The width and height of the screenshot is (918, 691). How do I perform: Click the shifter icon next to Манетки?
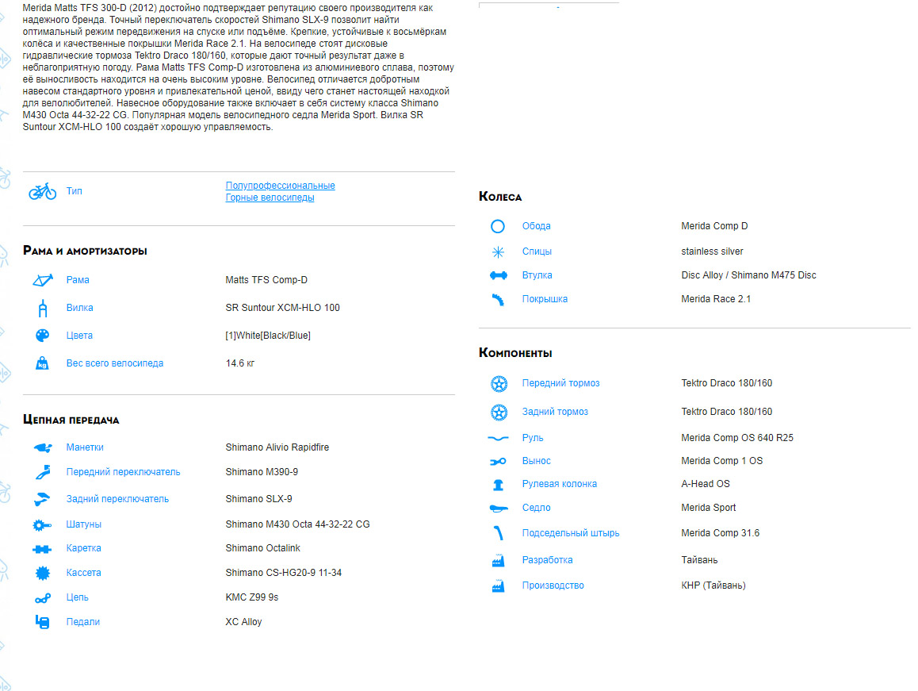click(x=43, y=447)
